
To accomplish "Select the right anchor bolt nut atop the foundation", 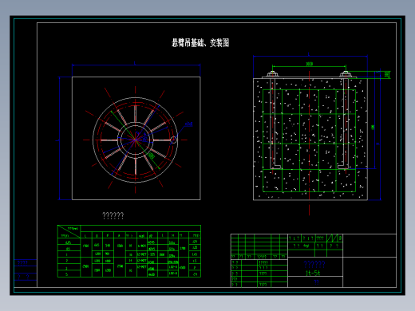I will [346, 73].
